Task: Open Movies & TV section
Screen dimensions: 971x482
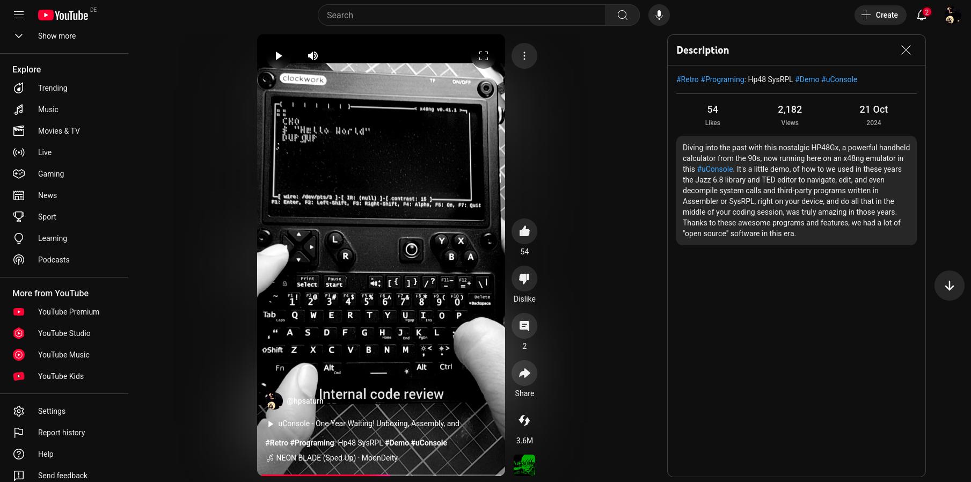Action: [x=64, y=131]
